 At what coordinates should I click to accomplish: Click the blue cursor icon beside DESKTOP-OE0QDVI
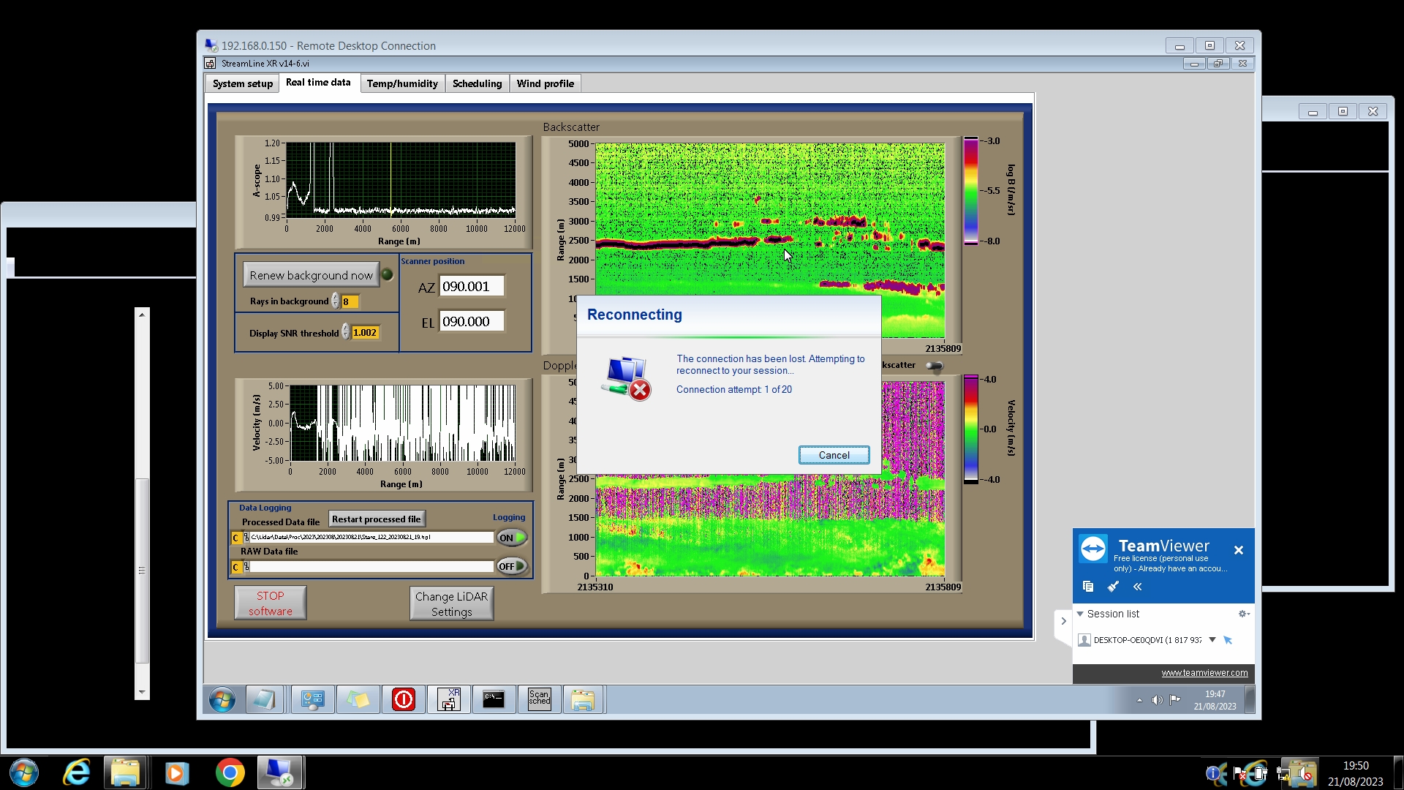[x=1228, y=640]
